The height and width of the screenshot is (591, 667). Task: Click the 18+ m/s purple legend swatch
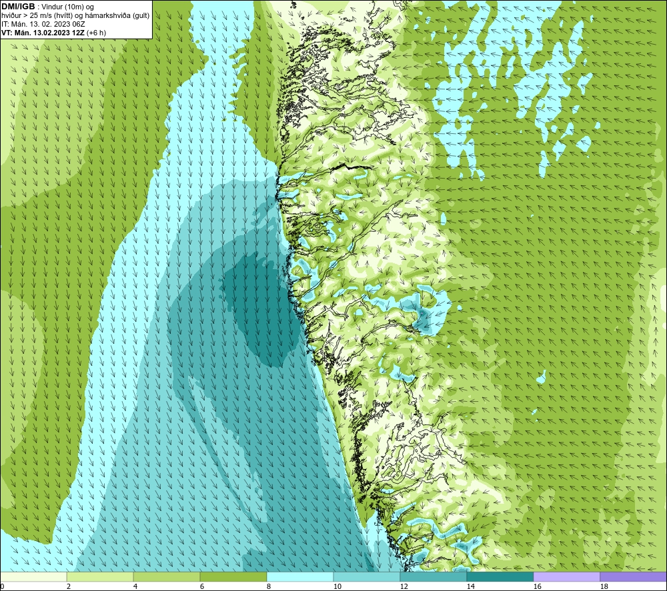(634, 576)
